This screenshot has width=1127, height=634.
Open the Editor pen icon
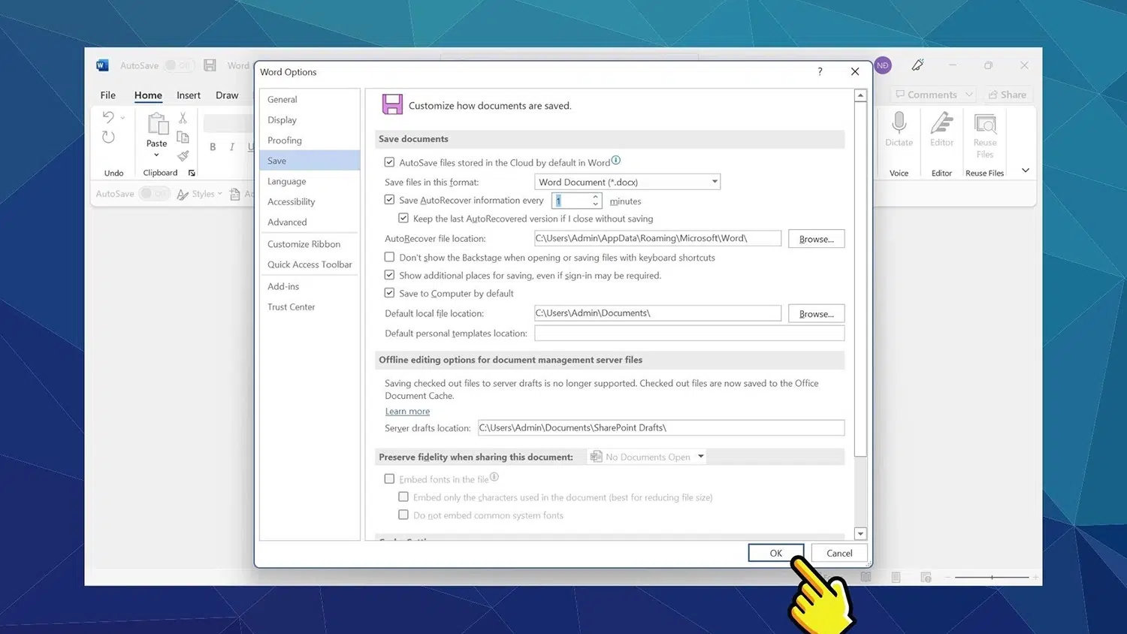pyautogui.click(x=941, y=122)
